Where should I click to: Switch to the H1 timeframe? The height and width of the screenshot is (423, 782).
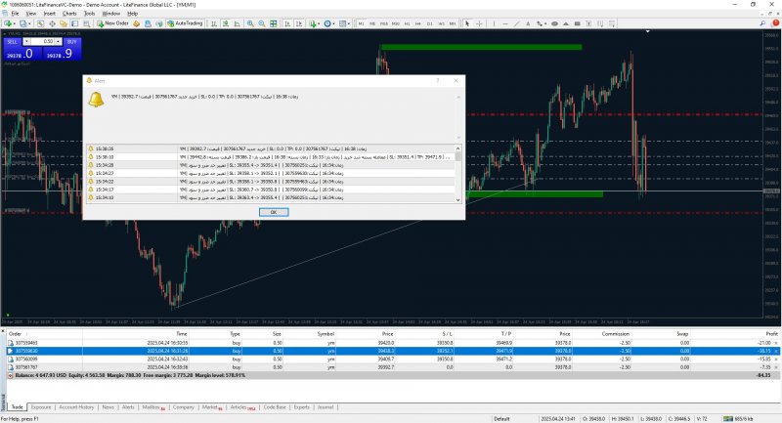click(408, 22)
